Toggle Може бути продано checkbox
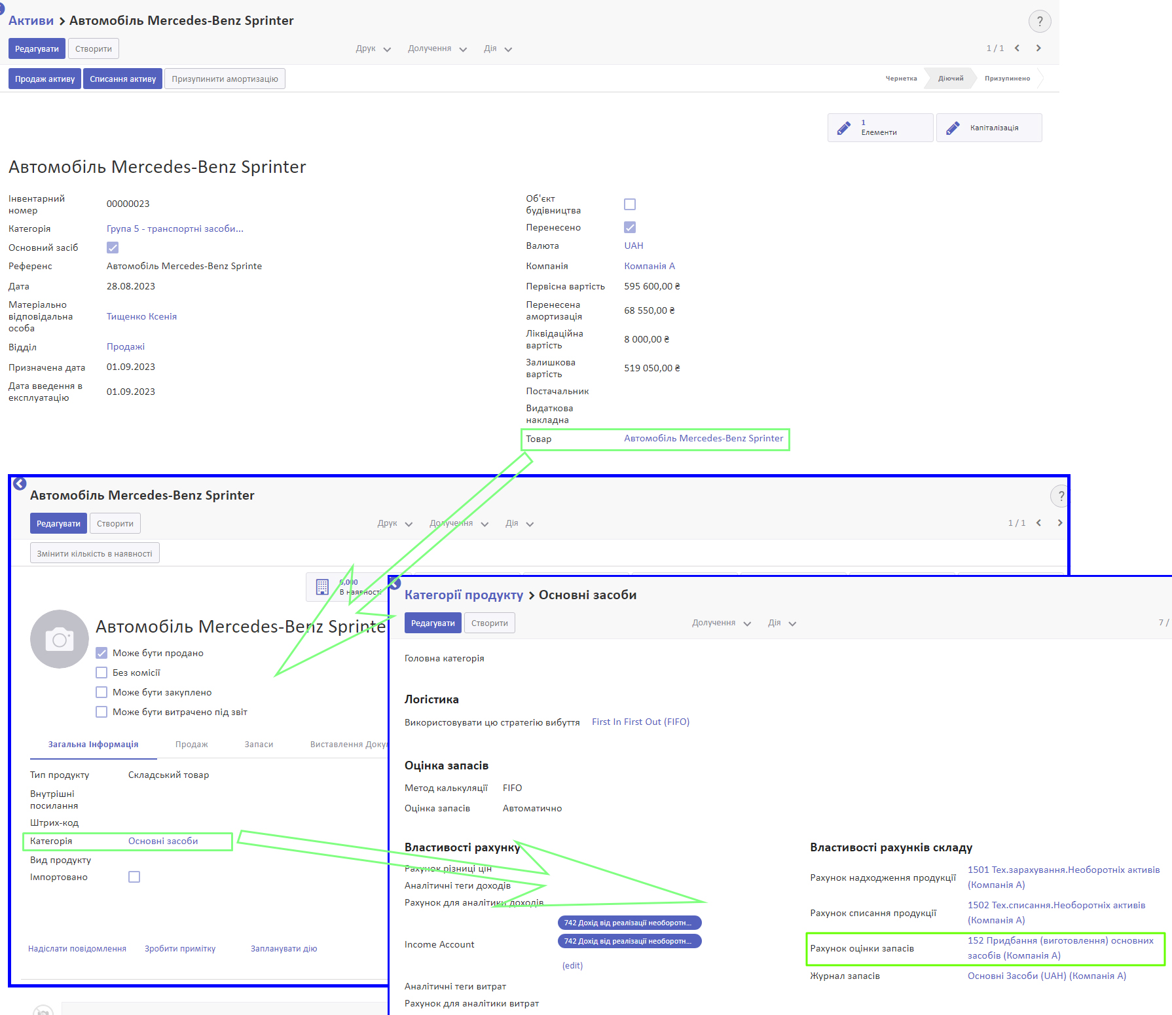The image size is (1172, 1015). coord(101,653)
